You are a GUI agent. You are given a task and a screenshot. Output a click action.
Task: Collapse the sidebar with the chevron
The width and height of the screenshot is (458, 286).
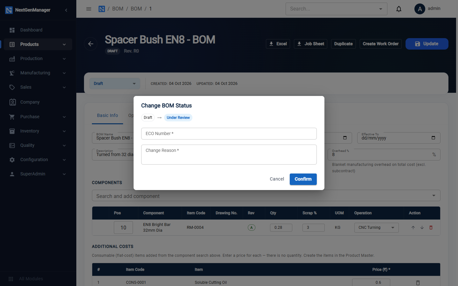[x=66, y=10]
